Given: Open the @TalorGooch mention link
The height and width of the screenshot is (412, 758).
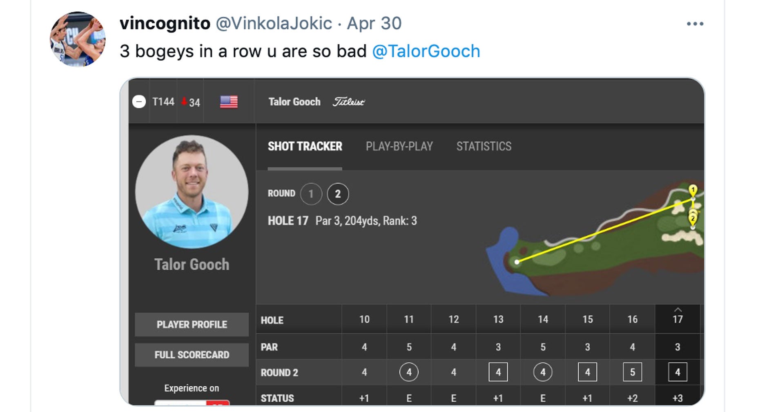Looking at the screenshot, I should [426, 51].
